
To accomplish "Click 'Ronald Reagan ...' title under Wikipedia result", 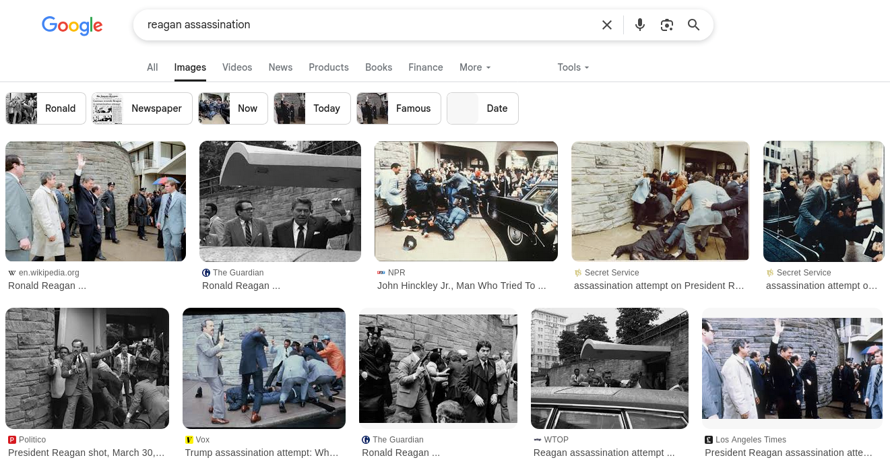I will click(x=47, y=286).
